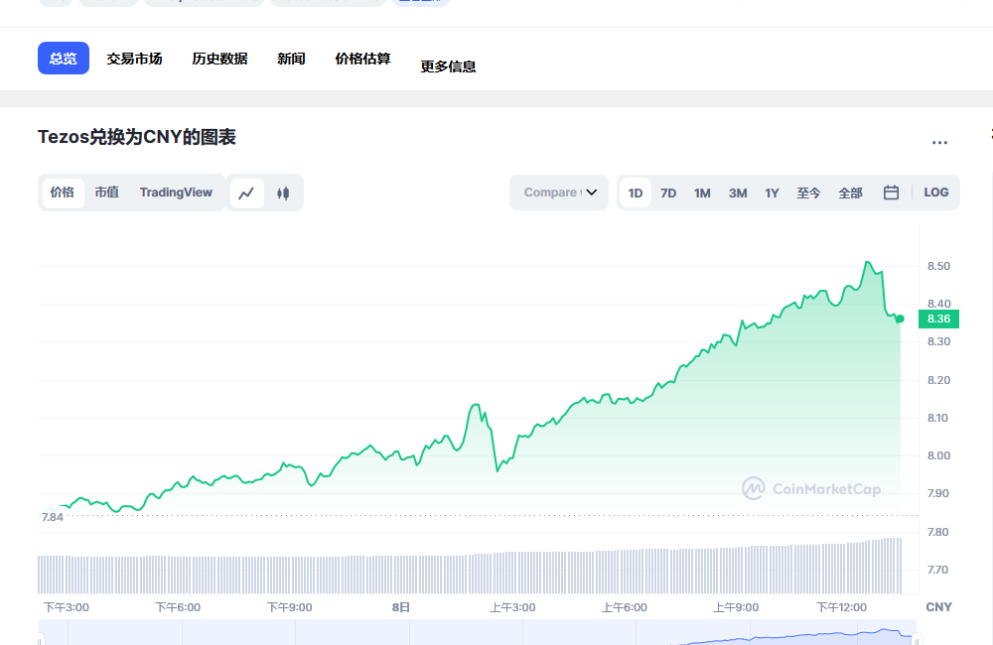Viewport: 993px width, 645px height.
Task: Open the Compare dropdown
Action: tap(559, 193)
